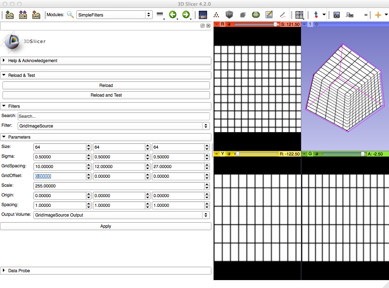Click the screenshot capture camera icon
The width and height of the screenshot is (389, 288).
337,15
